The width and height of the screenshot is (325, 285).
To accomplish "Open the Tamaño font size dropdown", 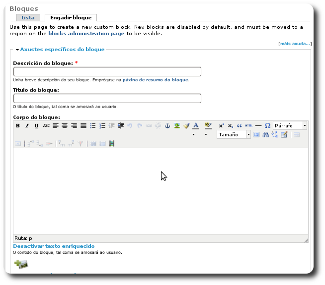I will point(235,135).
